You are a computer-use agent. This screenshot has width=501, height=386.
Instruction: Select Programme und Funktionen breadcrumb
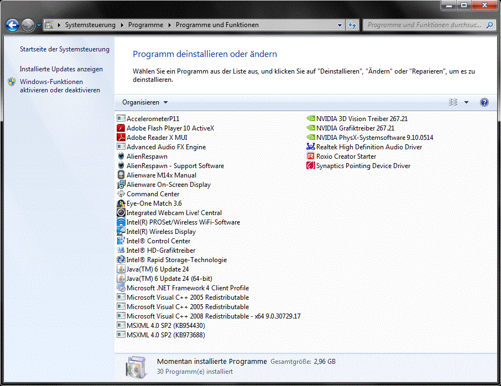[x=217, y=25]
